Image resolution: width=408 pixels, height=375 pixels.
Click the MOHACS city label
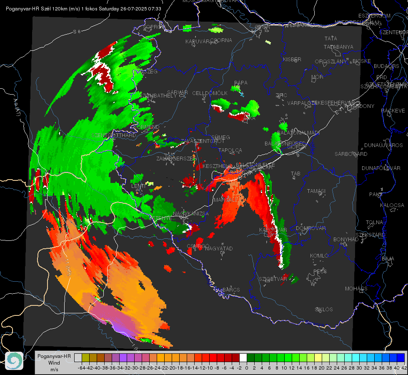[356, 289]
